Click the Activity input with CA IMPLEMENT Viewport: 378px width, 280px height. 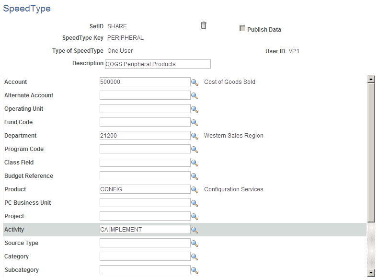(x=145, y=229)
